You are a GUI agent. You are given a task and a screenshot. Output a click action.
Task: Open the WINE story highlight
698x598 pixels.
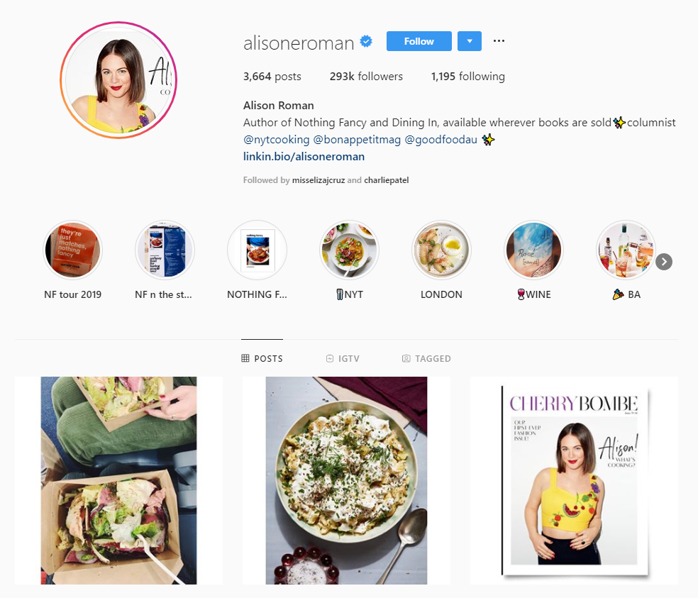533,250
